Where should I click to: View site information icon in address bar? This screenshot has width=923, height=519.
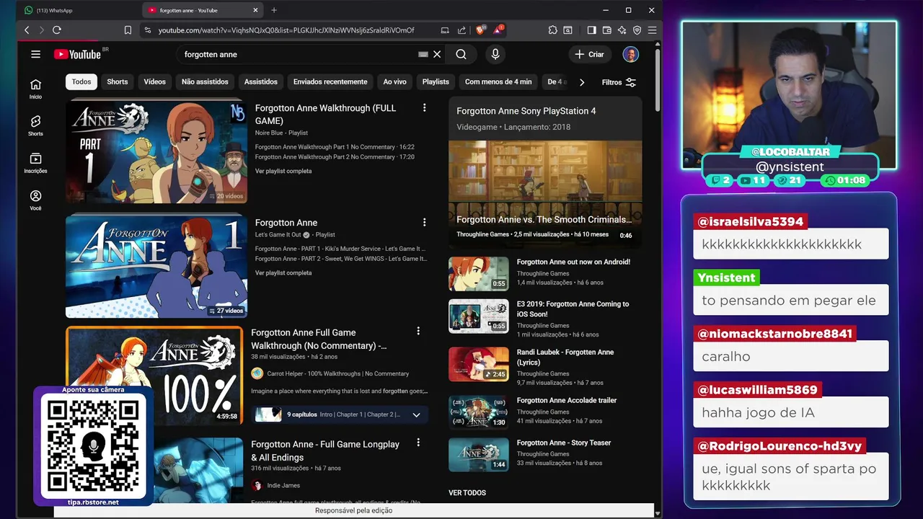coord(147,30)
